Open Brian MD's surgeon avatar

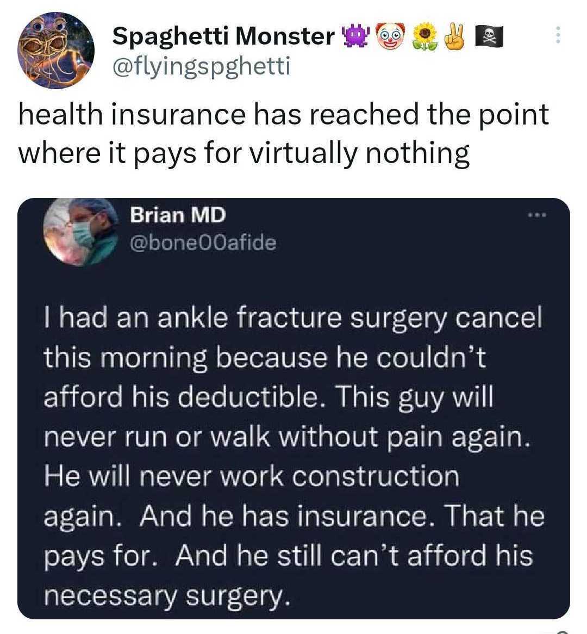[x=82, y=230]
